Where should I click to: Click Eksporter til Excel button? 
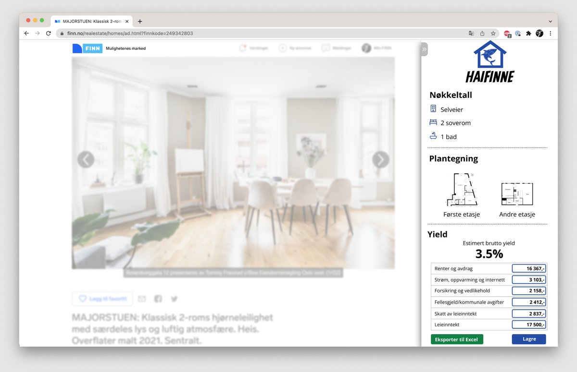(456, 339)
